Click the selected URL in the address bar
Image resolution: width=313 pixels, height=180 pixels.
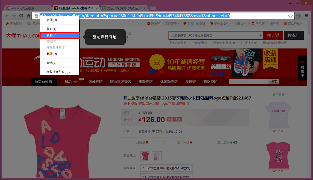(135, 16)
